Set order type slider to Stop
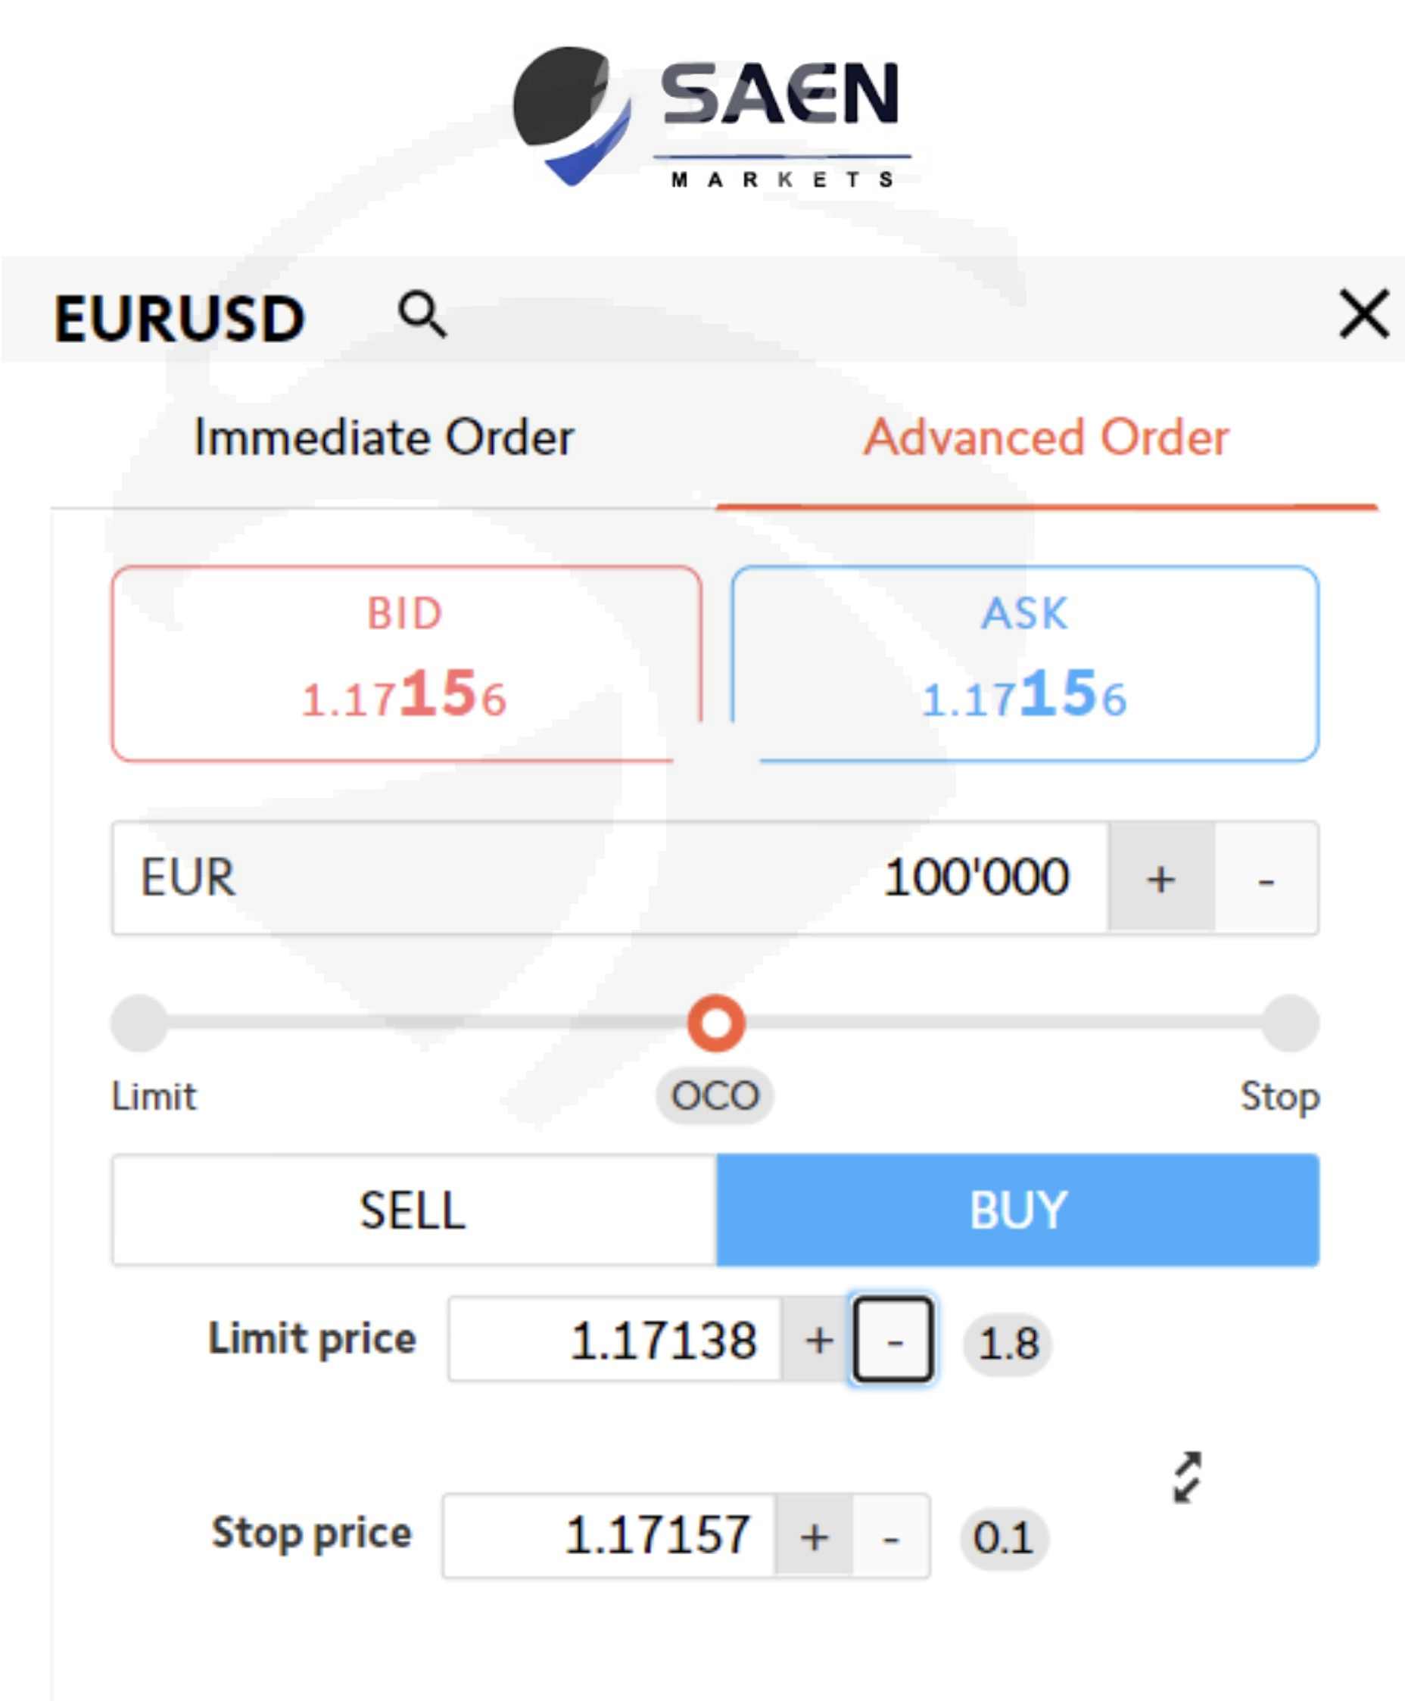 [x=1290, y=1023]
